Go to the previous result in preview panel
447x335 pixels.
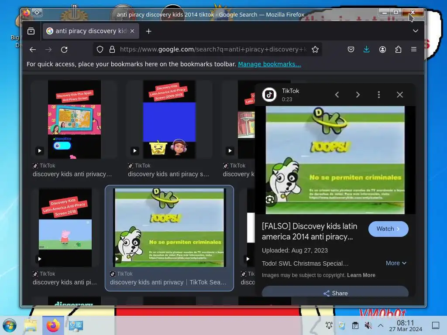click(337, 95)
